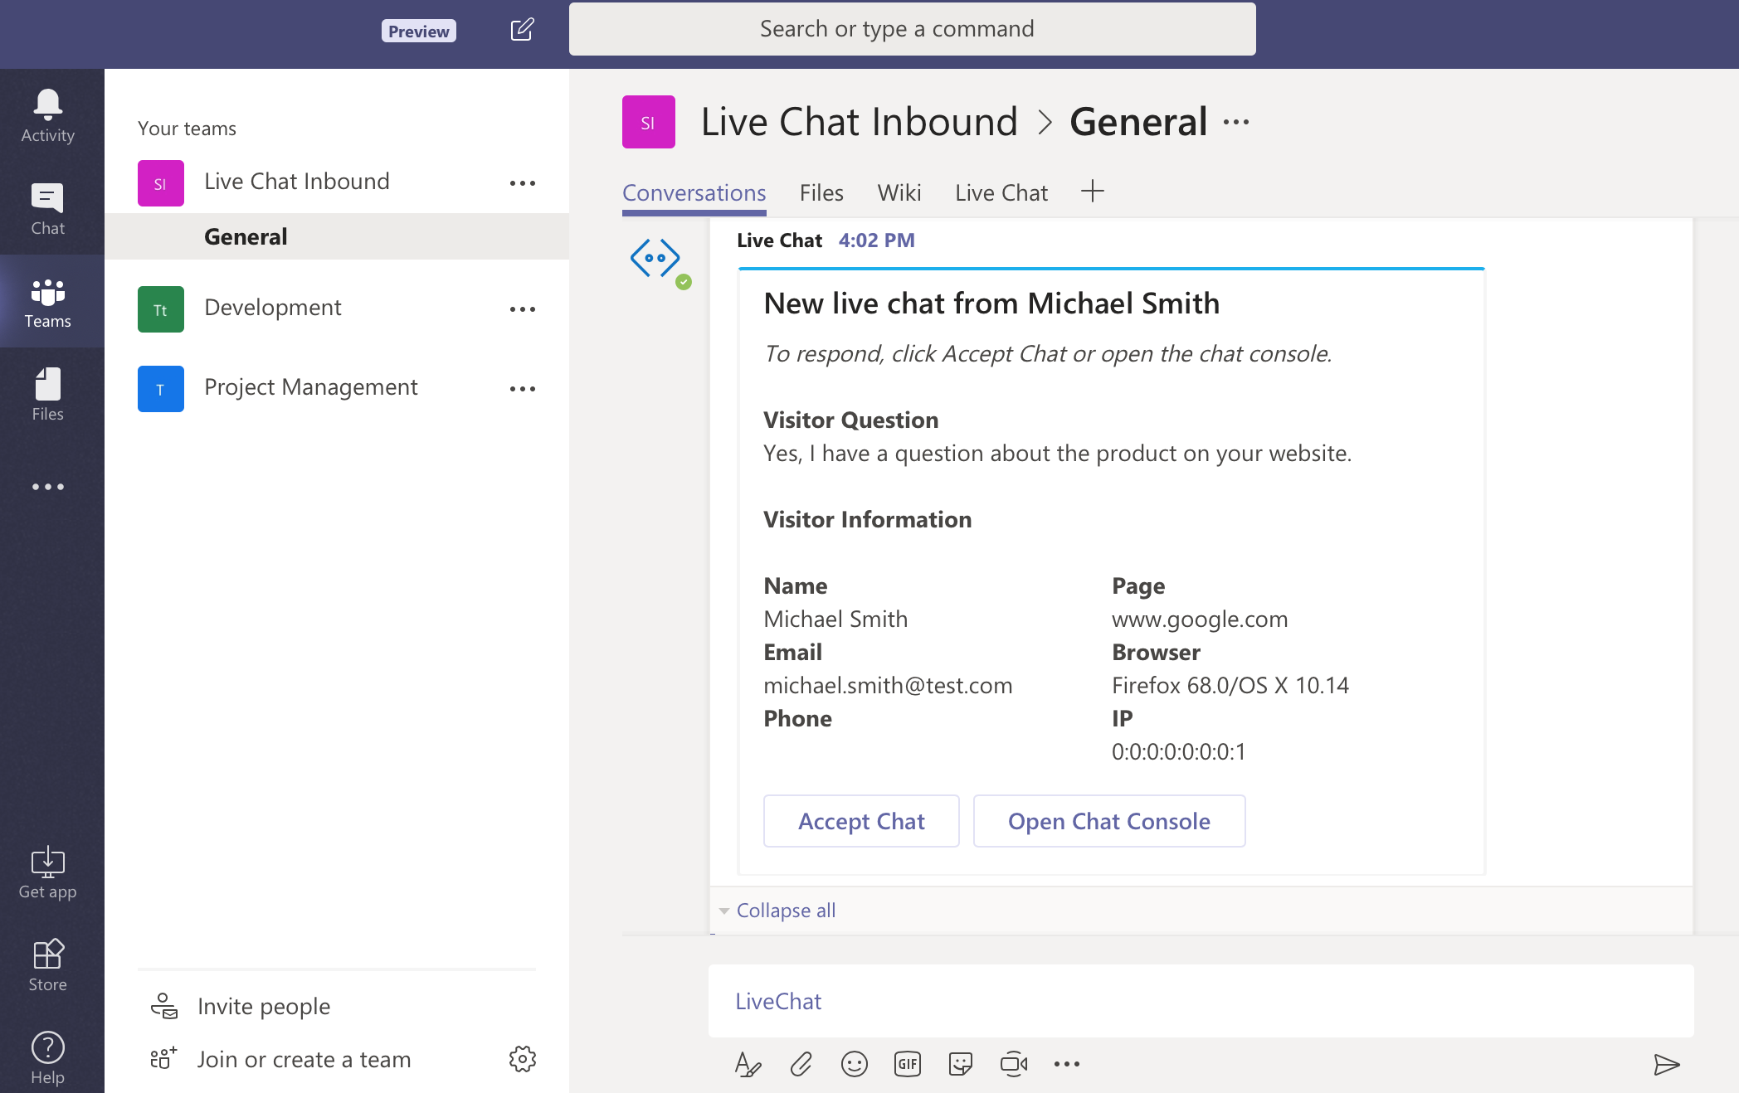
Task: Open the emoji picker
Action: click(x=854, y=1064)
